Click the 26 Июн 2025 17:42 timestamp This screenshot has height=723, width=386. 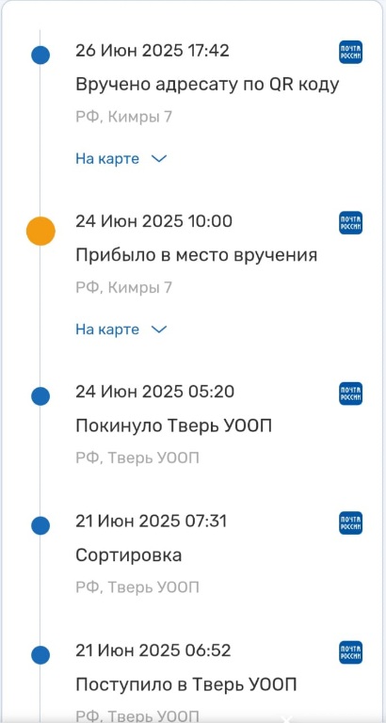tap(153, 50)
